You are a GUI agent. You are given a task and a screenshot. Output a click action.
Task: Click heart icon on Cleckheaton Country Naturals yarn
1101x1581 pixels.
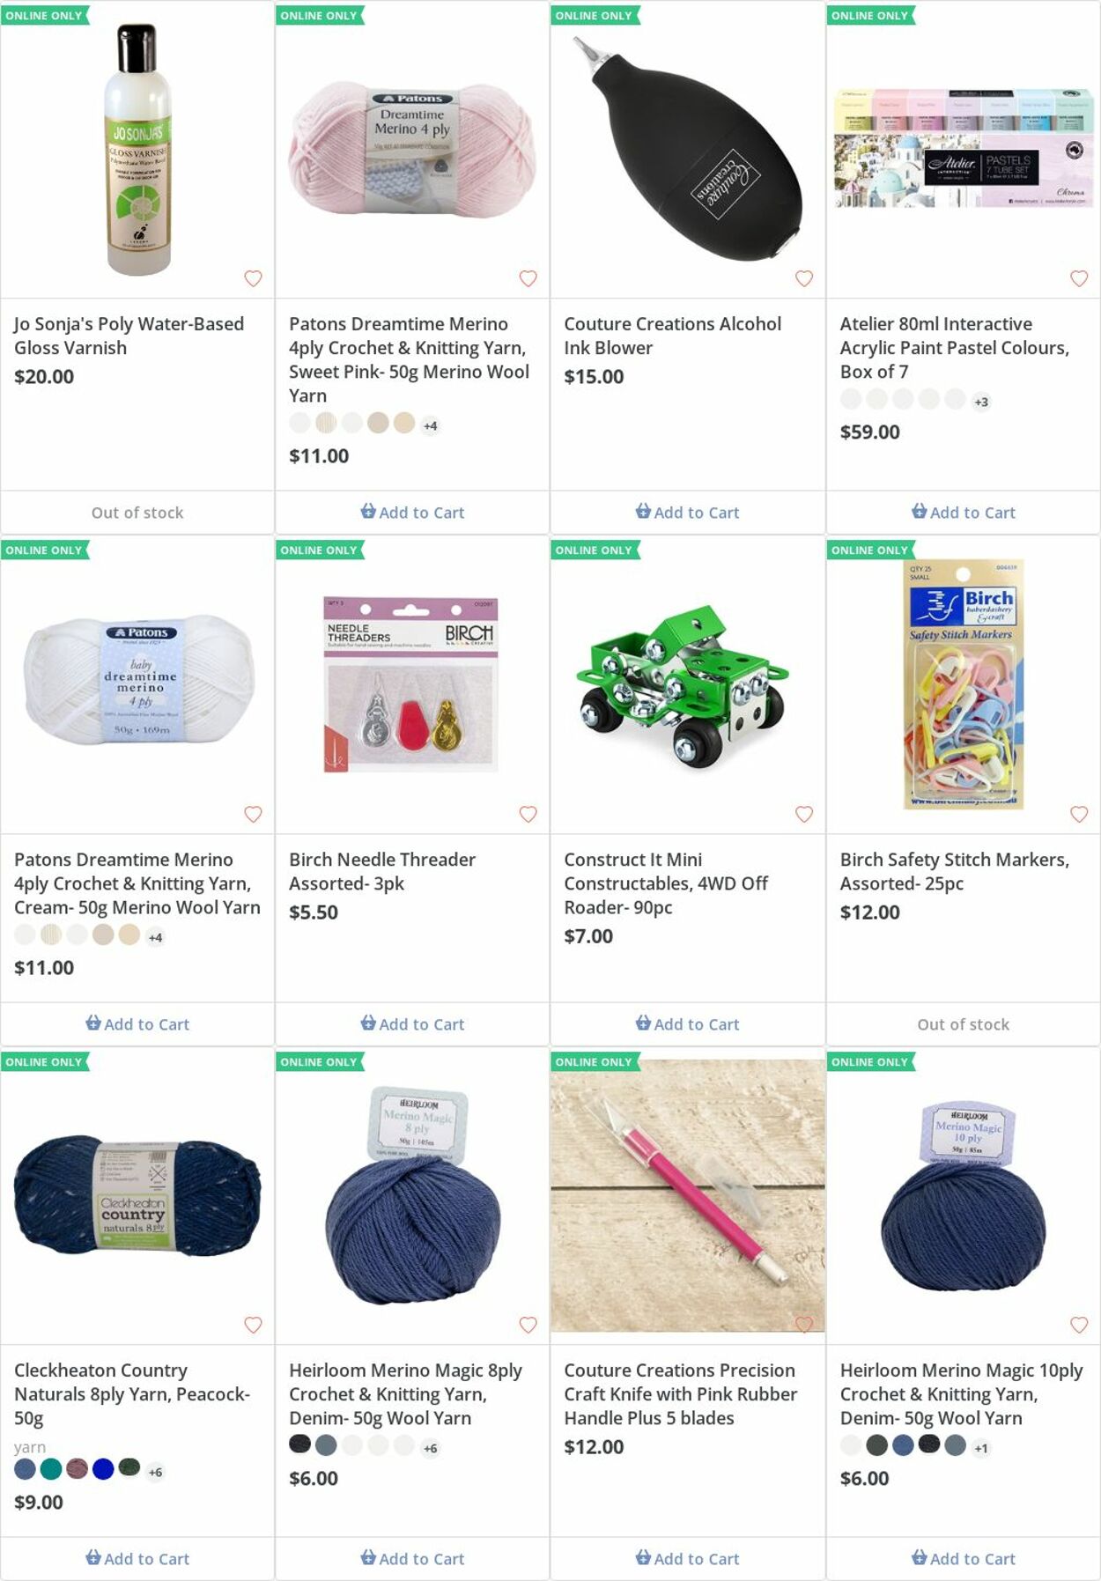[253, 1325]
